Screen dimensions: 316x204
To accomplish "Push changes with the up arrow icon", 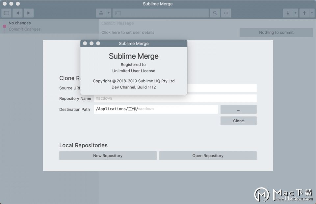I will tap(304, 13).
